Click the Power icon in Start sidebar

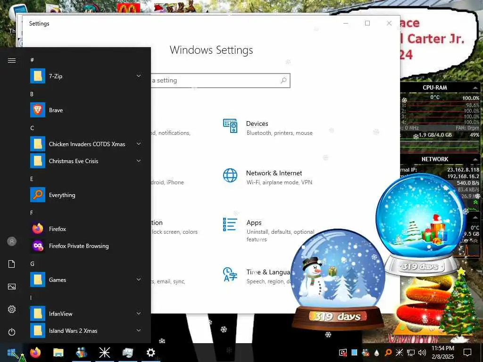(x=12, y=332)
